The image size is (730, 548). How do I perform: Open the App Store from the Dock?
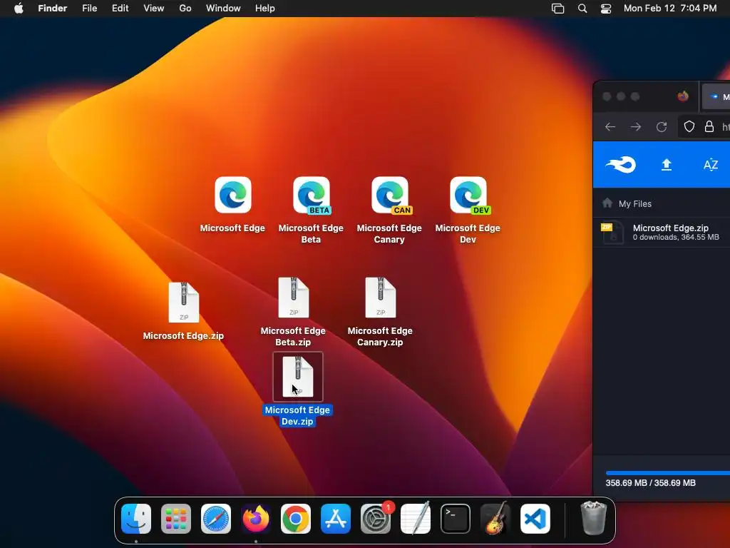pyautogui.click(x=336, y=519)
